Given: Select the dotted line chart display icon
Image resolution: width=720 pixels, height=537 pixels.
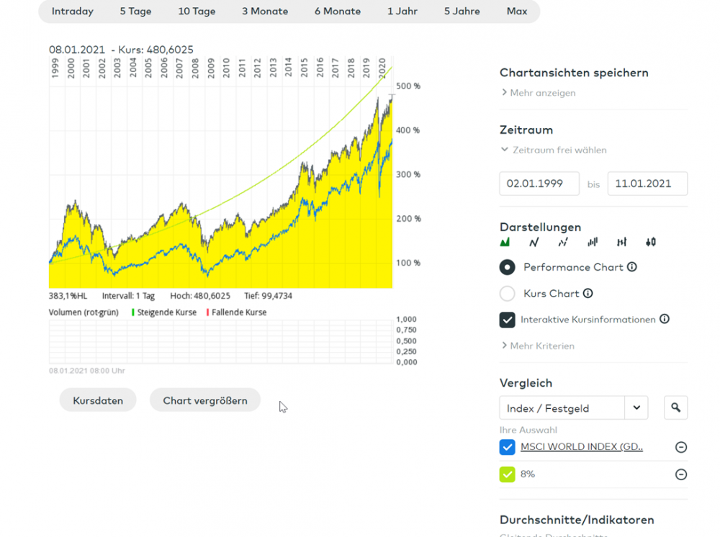Looking at the screenshot, I should [x=563, y=242].
